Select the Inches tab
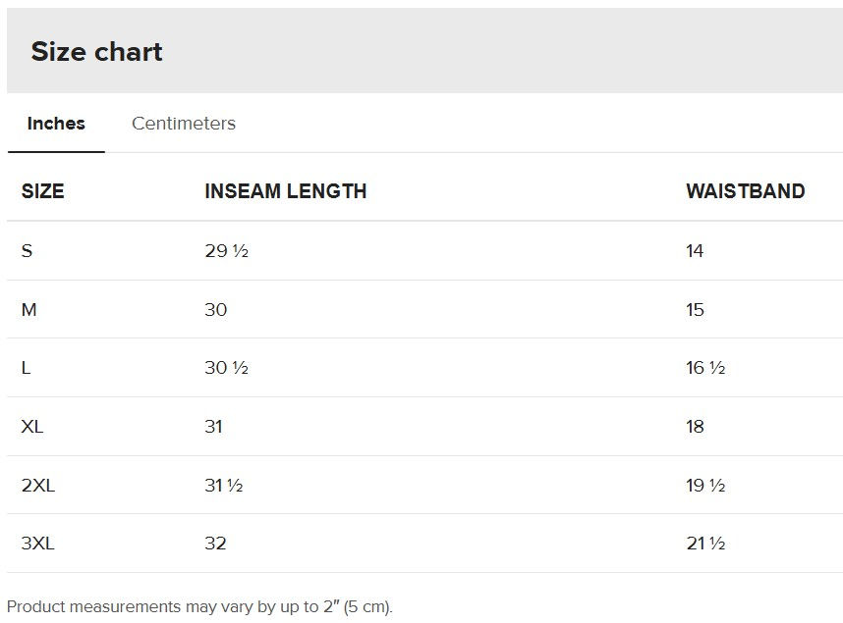Viewport: 843px width, 623px height. click(x=56, y=124)
